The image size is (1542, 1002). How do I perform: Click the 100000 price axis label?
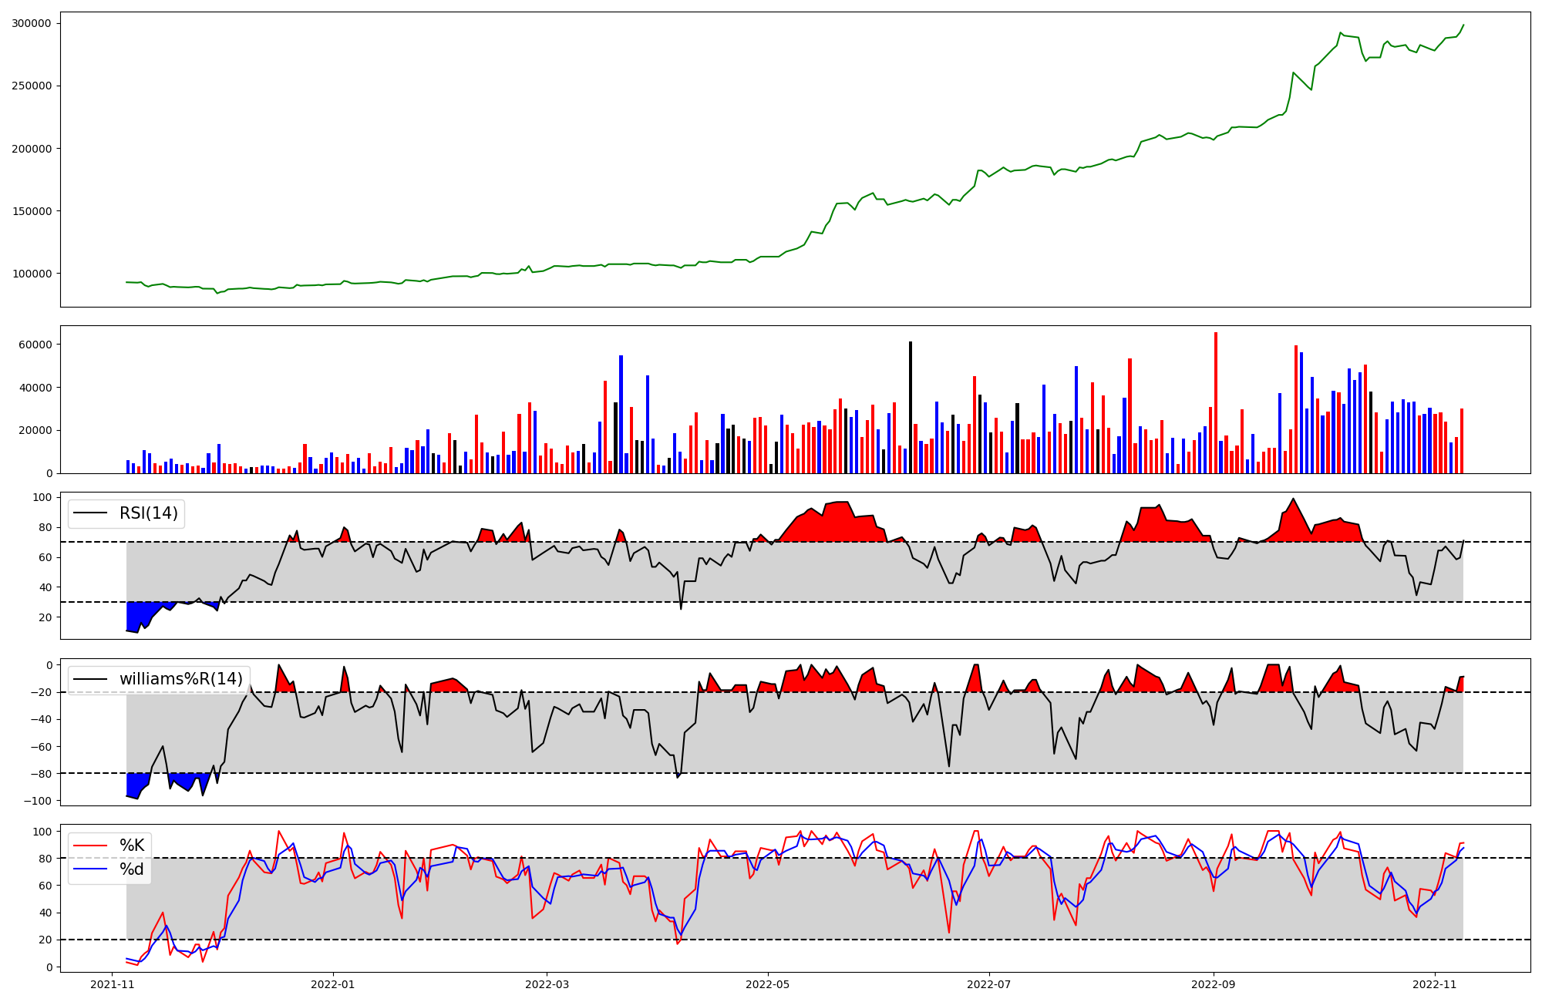32,274
